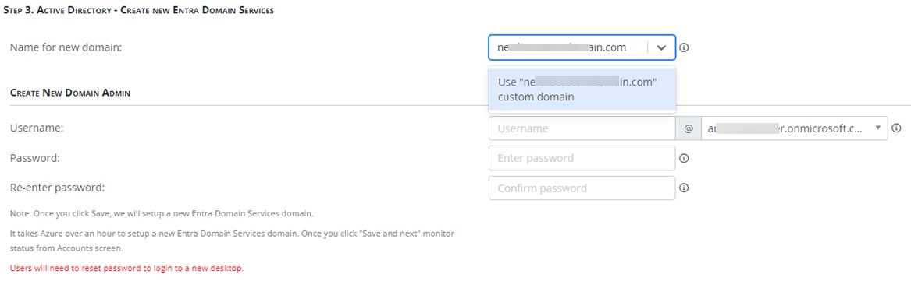Select the Confirm password input box

(582, 188)
